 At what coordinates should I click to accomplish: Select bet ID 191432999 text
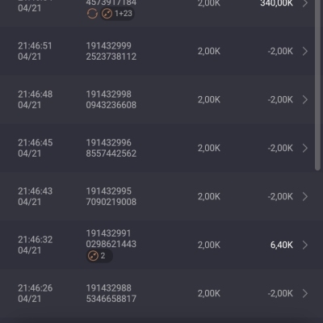click(x=109, y=46)
